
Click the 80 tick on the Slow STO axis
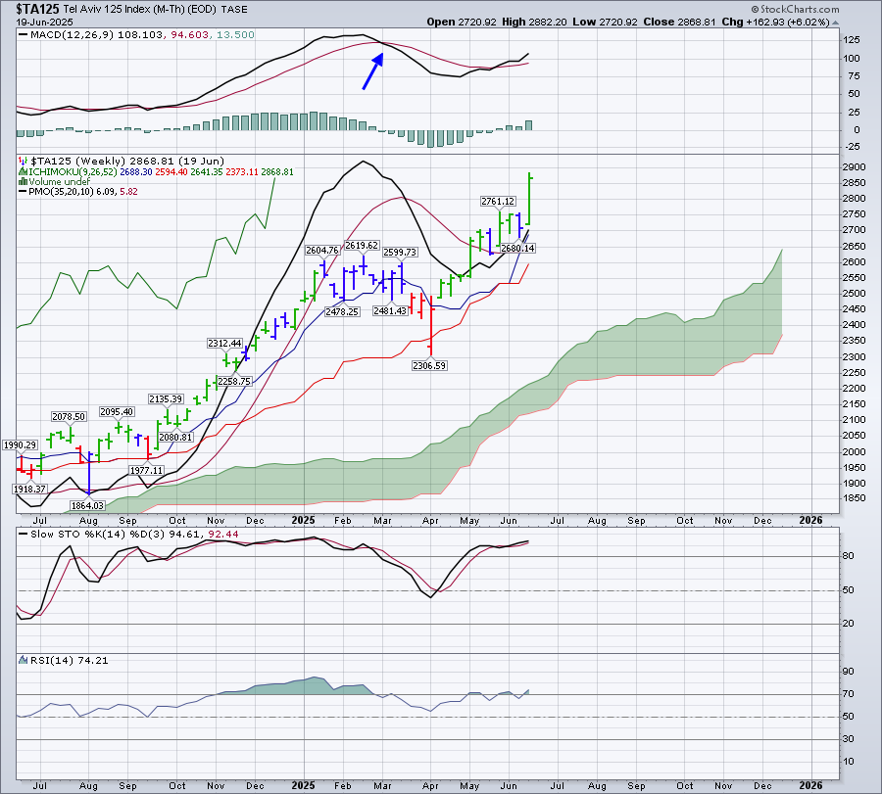click(849, 556)
